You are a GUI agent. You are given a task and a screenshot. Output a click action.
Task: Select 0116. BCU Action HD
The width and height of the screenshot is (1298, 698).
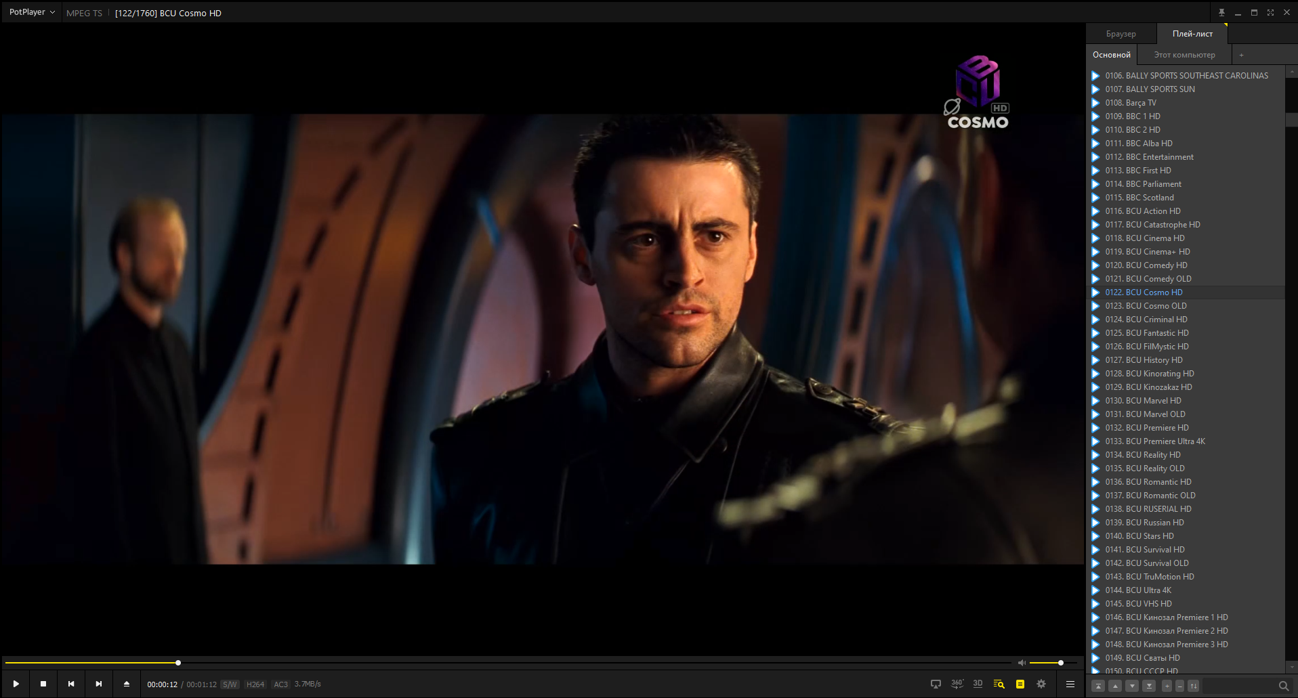point(1186,211)
